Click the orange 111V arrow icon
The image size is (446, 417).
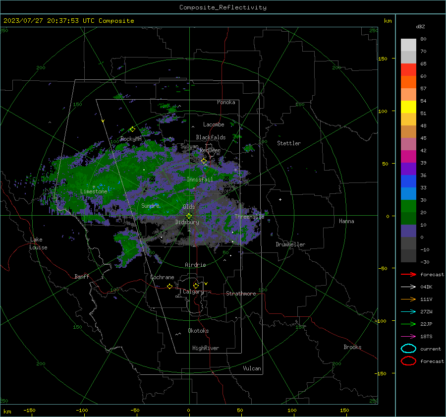click(408, 299)
